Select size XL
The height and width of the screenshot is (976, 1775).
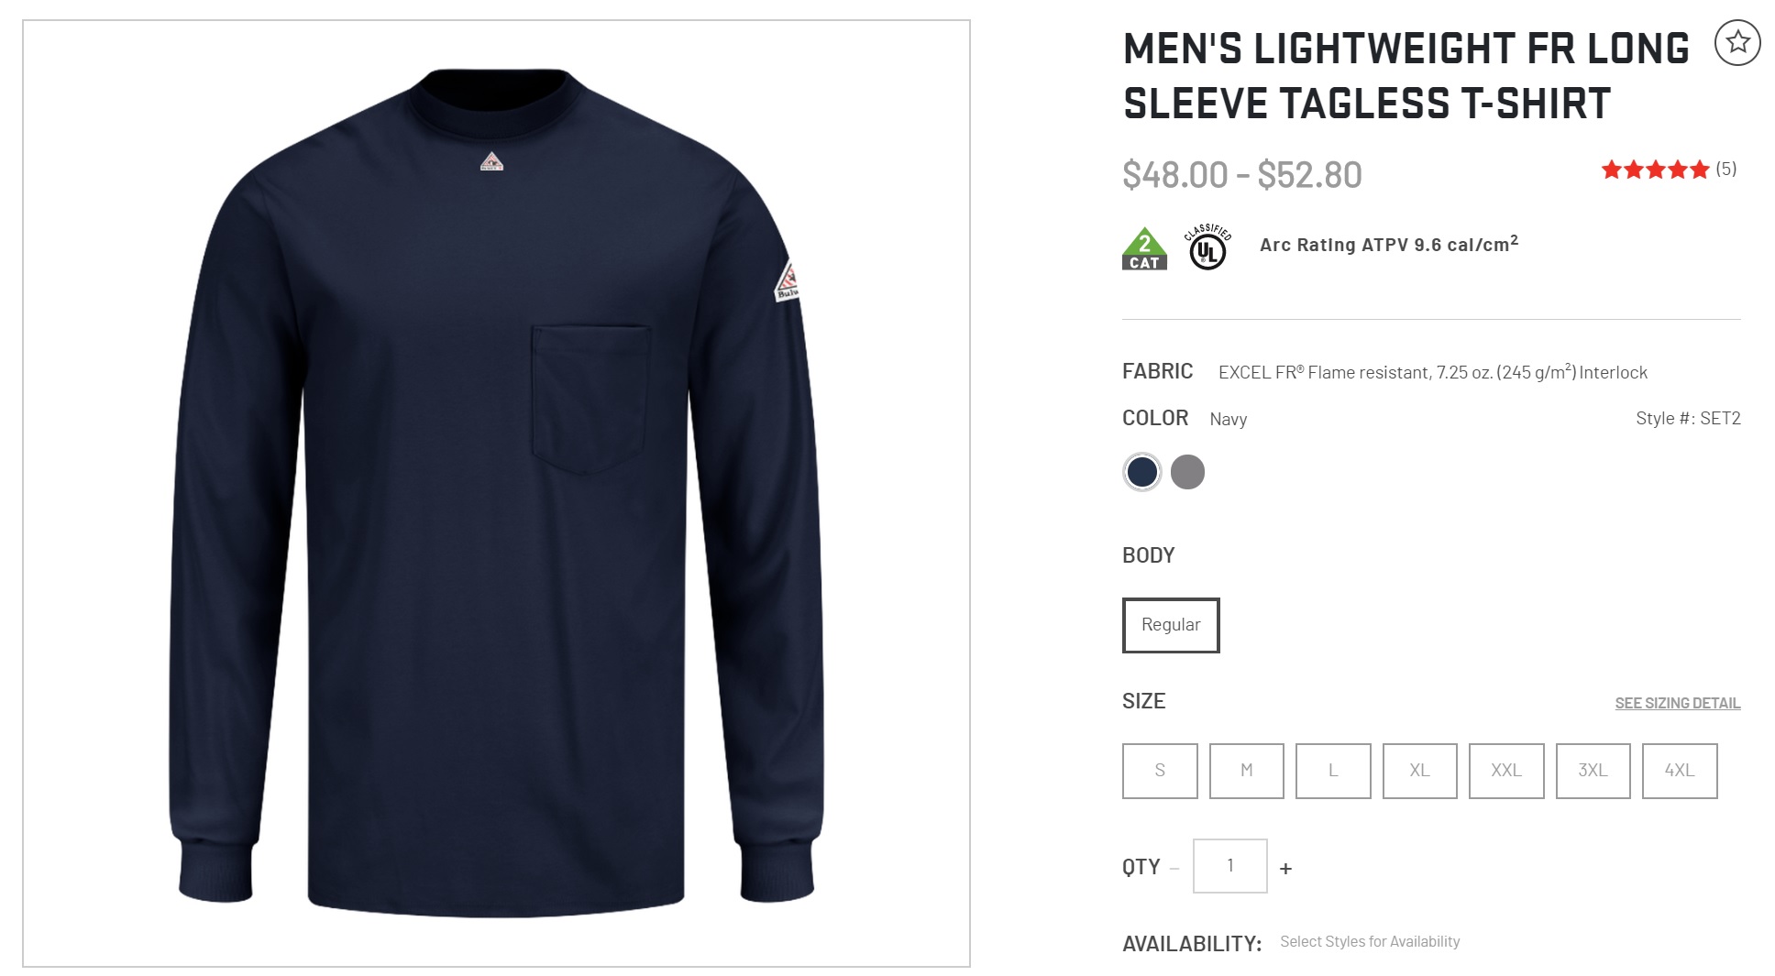click(x=1419, y=771)
